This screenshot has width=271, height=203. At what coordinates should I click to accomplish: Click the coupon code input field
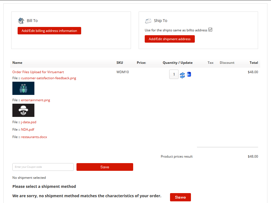point(43,167)
